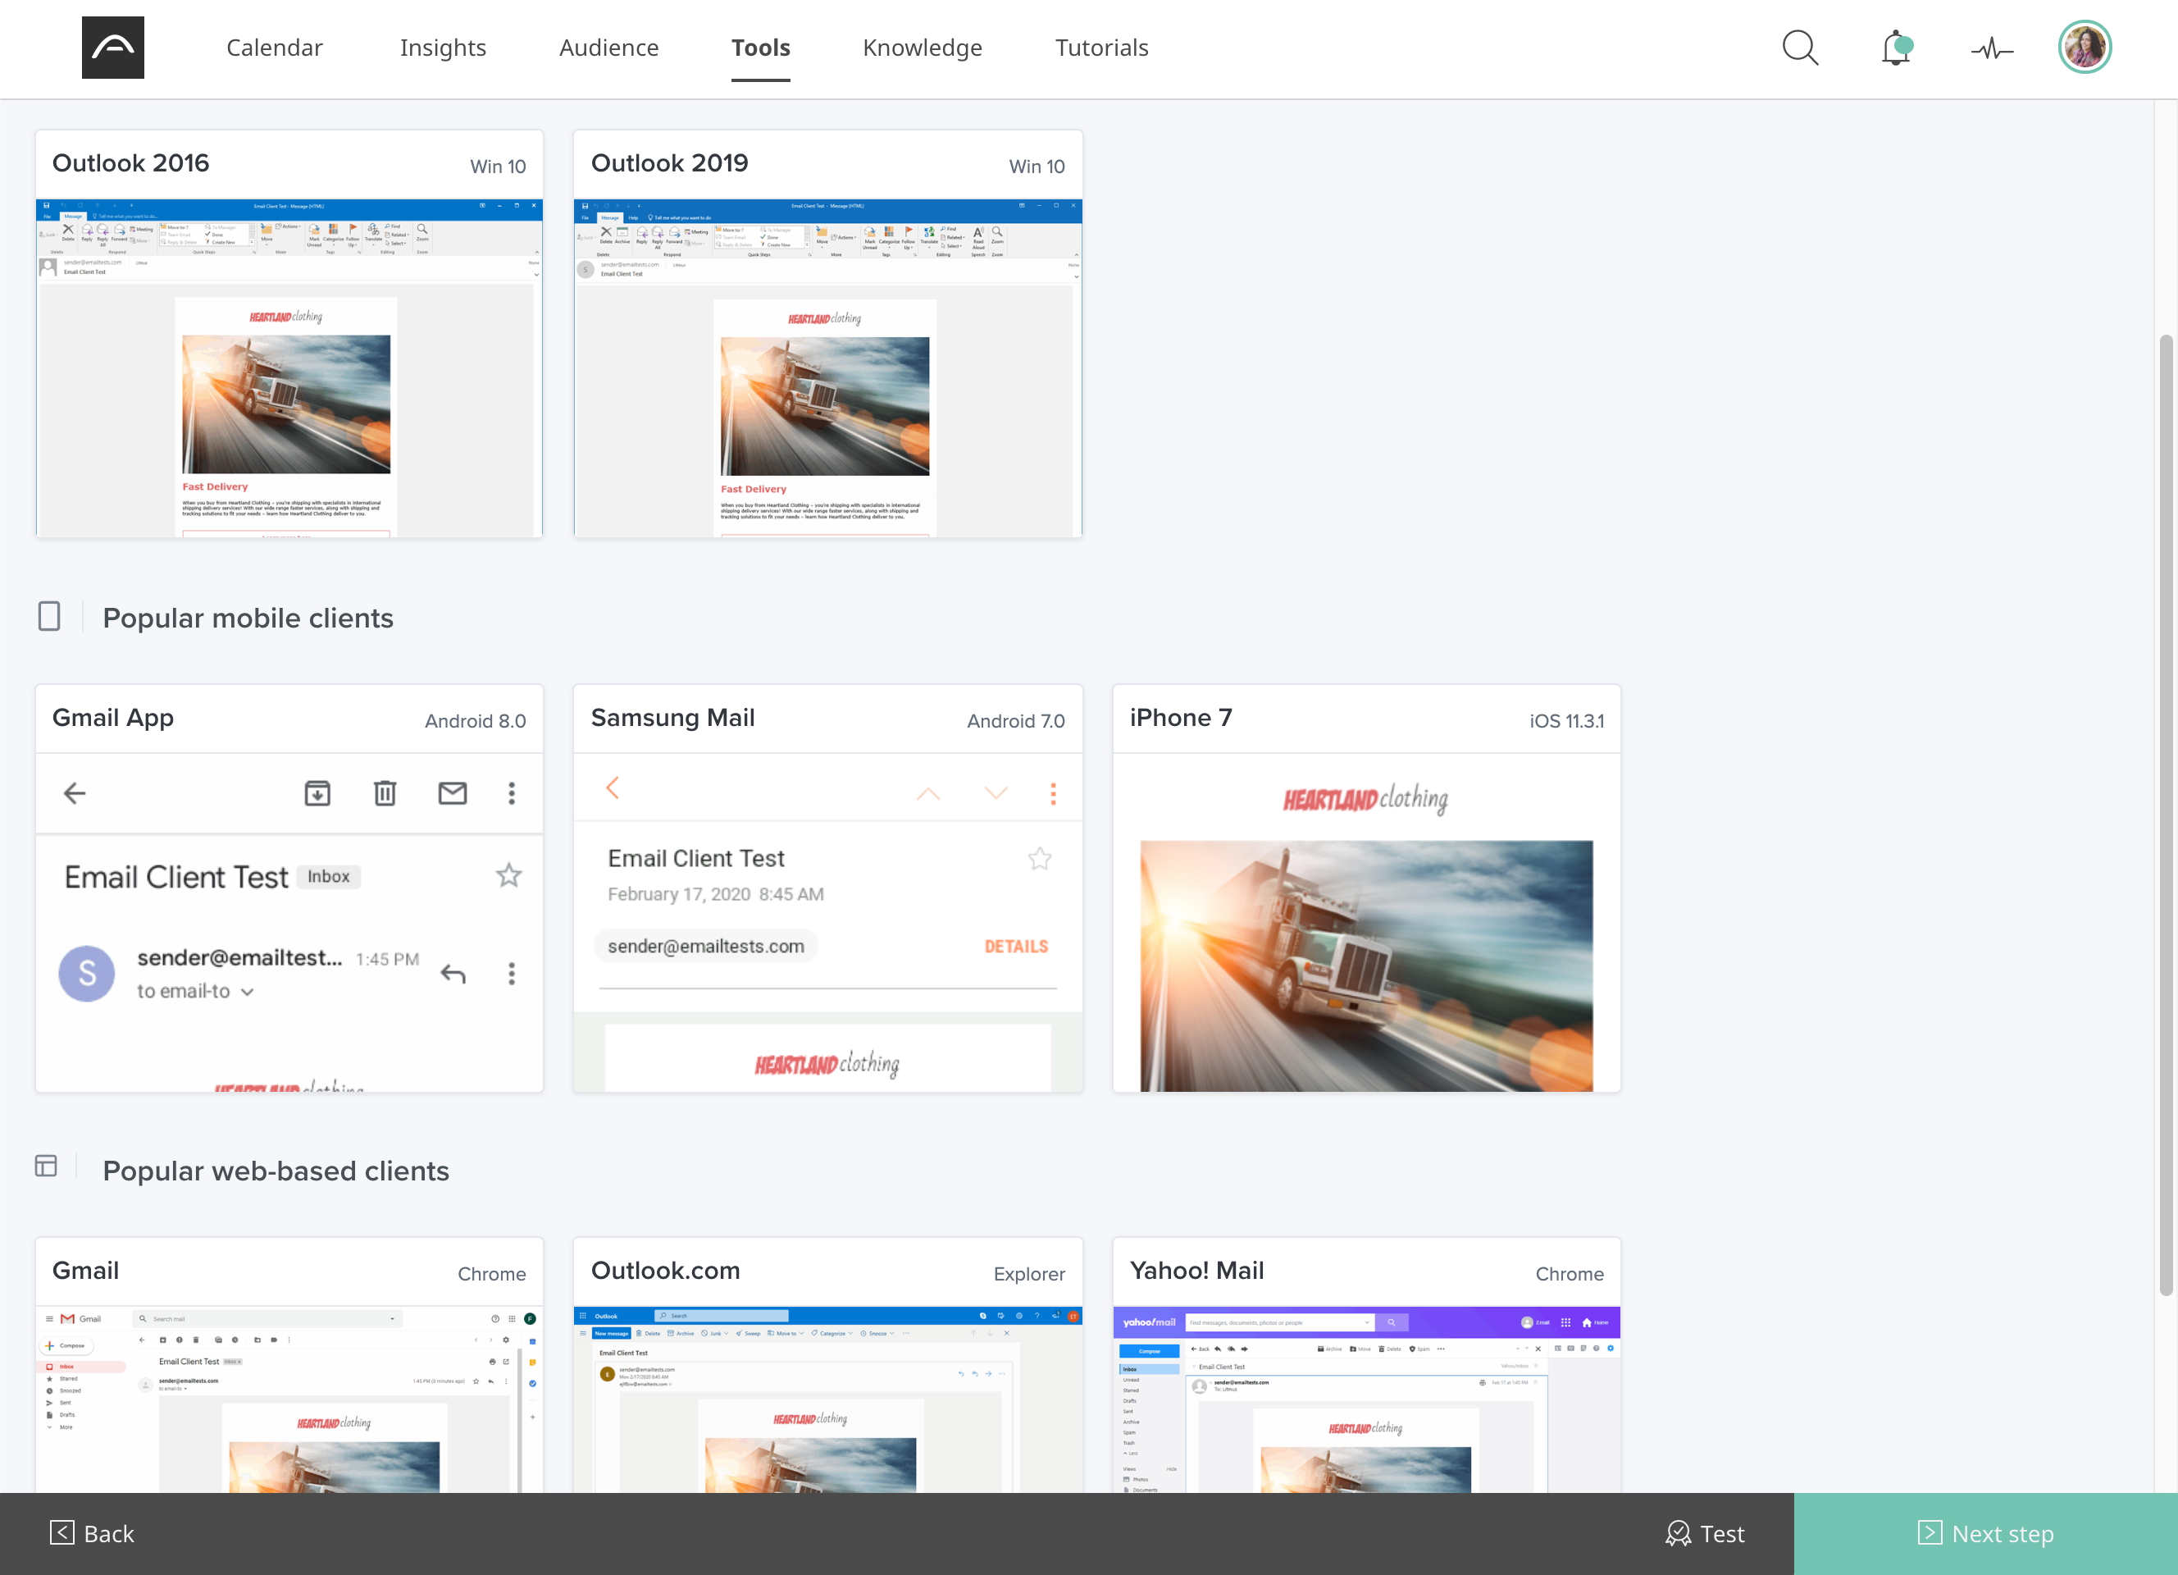
Task: Click mobile device icon beside Popular mobile clients
Action: [x=49, y=617]
